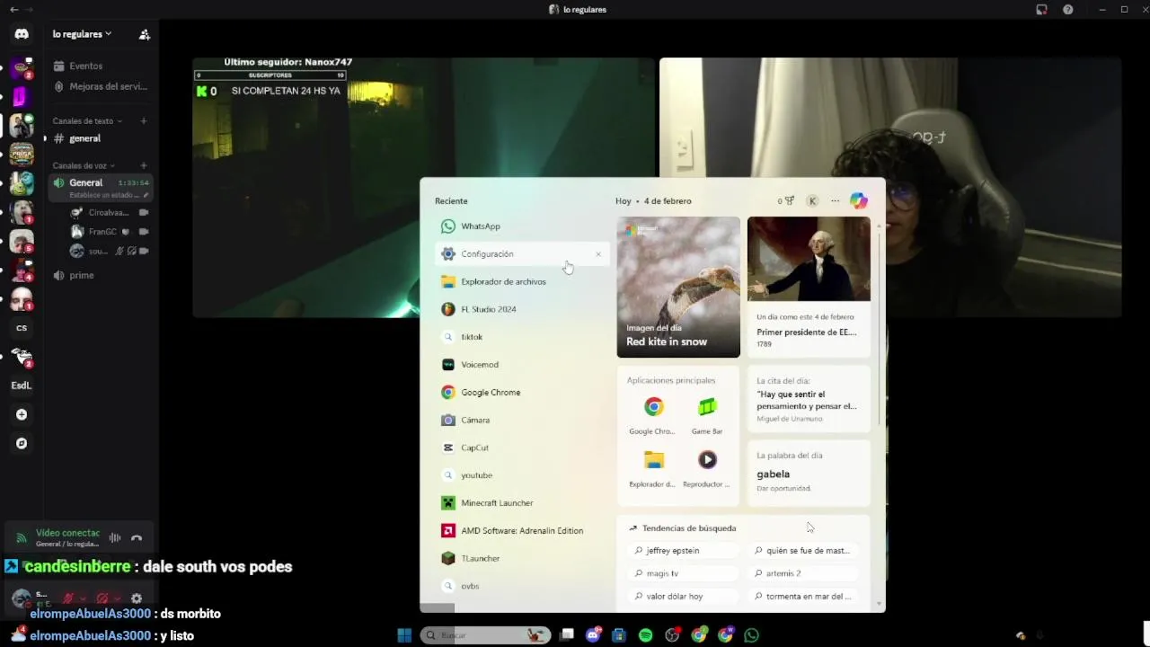Join the prime voice channel

click(99, 275)
